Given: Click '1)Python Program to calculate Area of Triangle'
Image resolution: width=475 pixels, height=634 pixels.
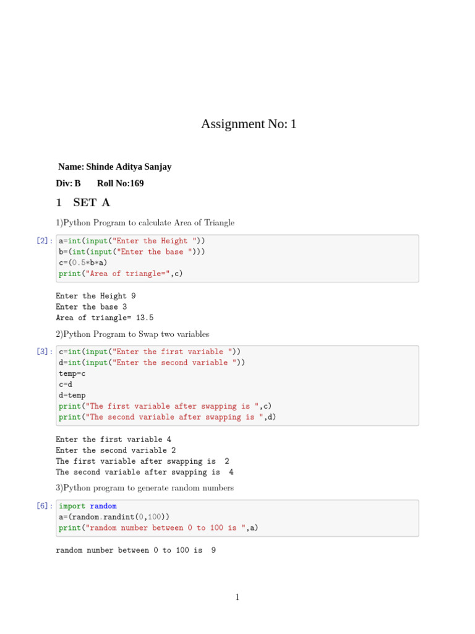Looking at the screenshot, I should point(145,223).
